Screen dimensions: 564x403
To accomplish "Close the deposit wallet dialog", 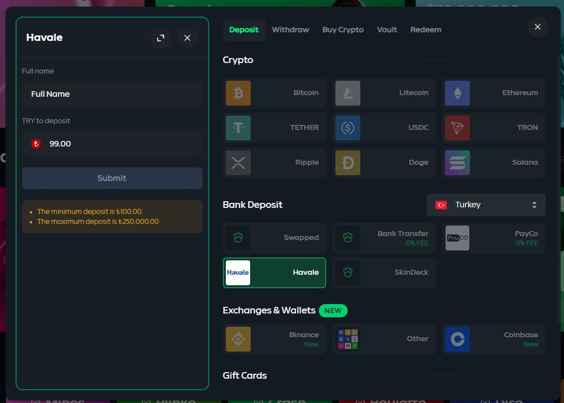I will coord(538,27).
